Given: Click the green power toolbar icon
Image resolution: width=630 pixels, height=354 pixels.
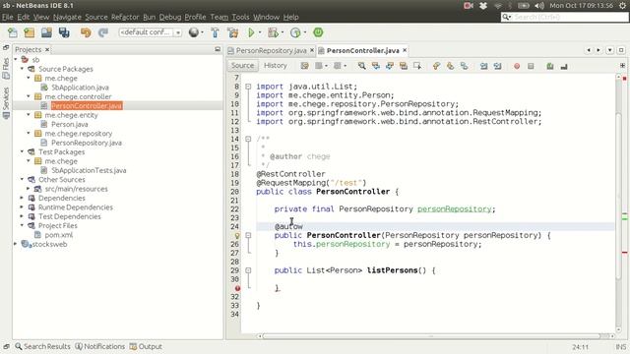Looking at the screenshot, I should (x=318, y=32).
